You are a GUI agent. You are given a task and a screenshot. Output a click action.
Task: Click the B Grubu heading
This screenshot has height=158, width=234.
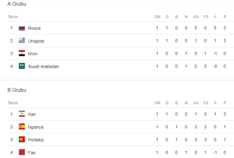coord(17,90)
